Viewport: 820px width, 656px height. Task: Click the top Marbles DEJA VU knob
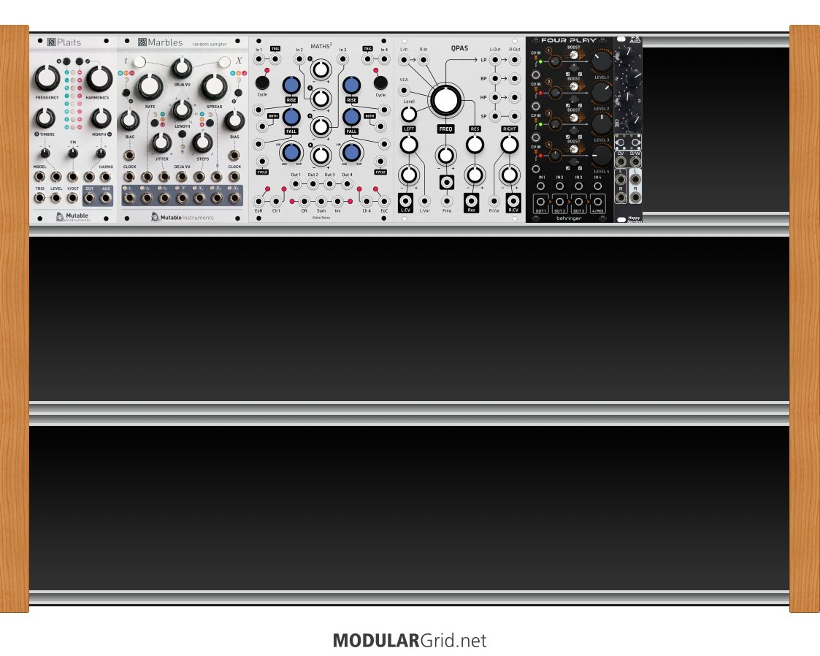(x=182, y=68)
